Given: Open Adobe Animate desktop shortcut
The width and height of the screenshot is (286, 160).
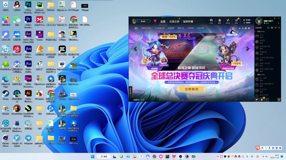Looking at the screenshot, I should tap(28, 52).
